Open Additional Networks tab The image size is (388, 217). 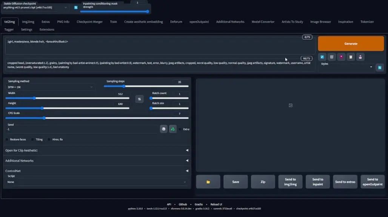[230, 22]
